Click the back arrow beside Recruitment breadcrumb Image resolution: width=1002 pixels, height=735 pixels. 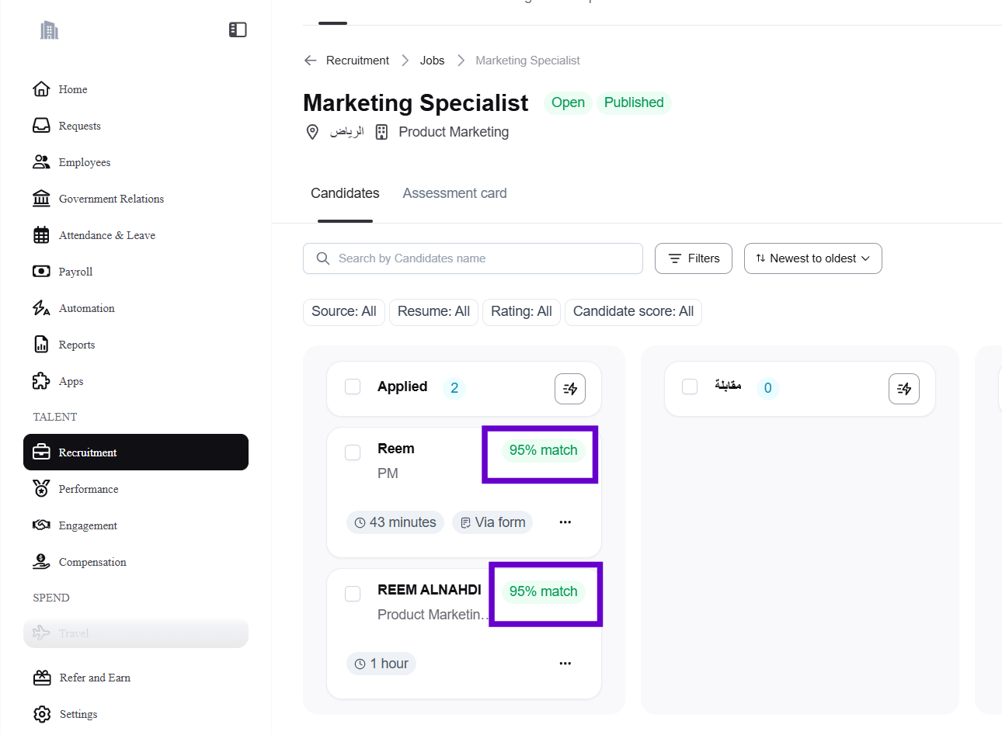click(x=311, y=61)
